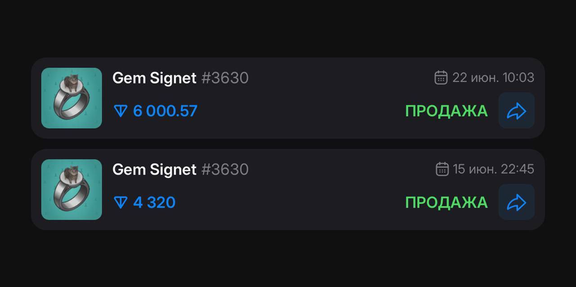Open ring thumbnail of 4 320 sale
Viewport: 576px width, 287px height.
[72, 190]
